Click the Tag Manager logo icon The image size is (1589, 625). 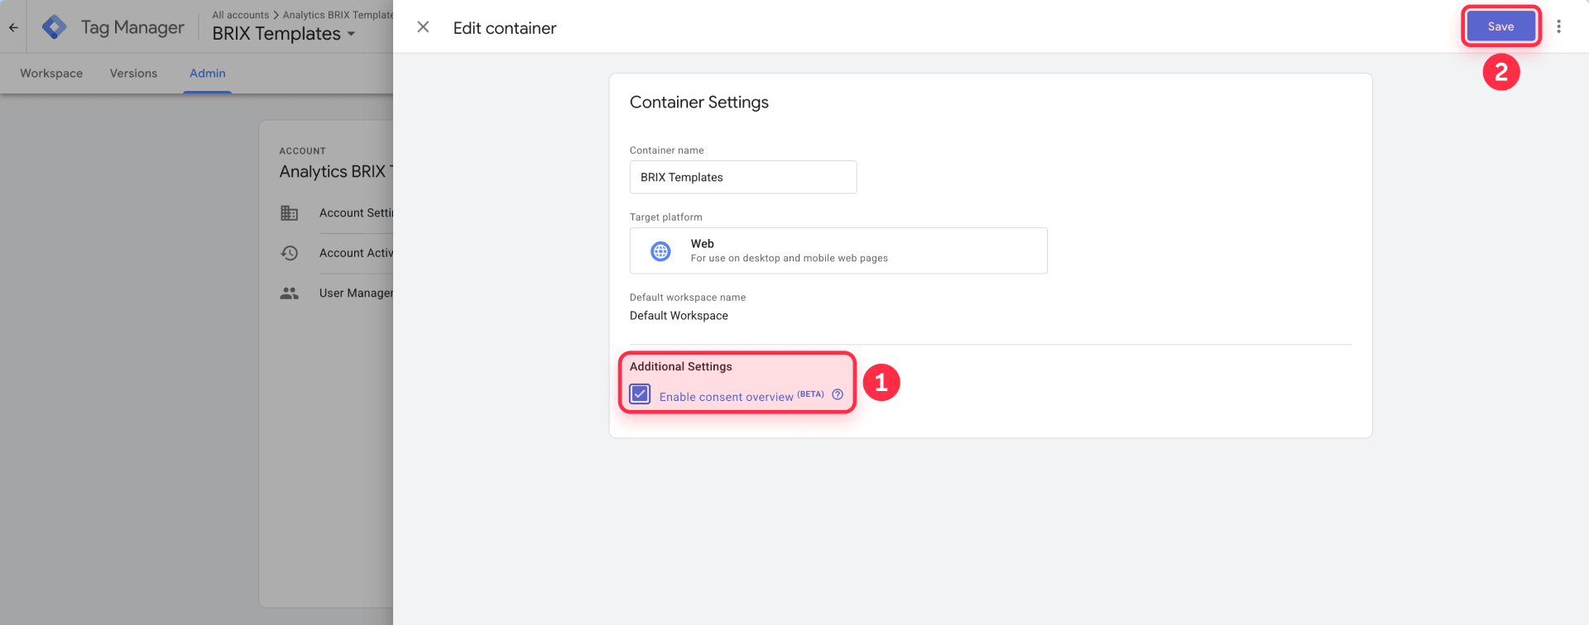55,27
